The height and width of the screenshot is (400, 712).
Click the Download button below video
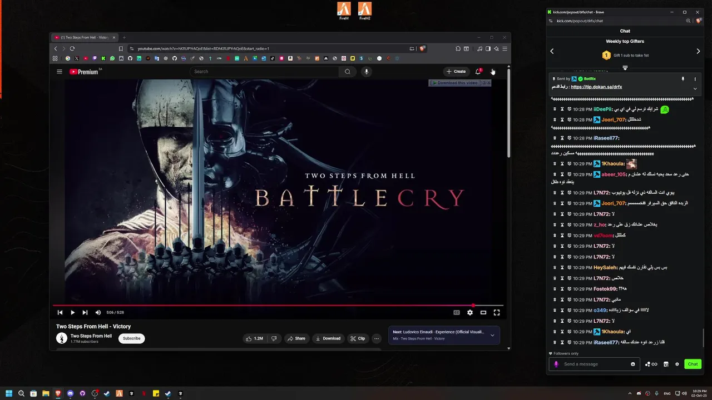[x=328, y=338]
